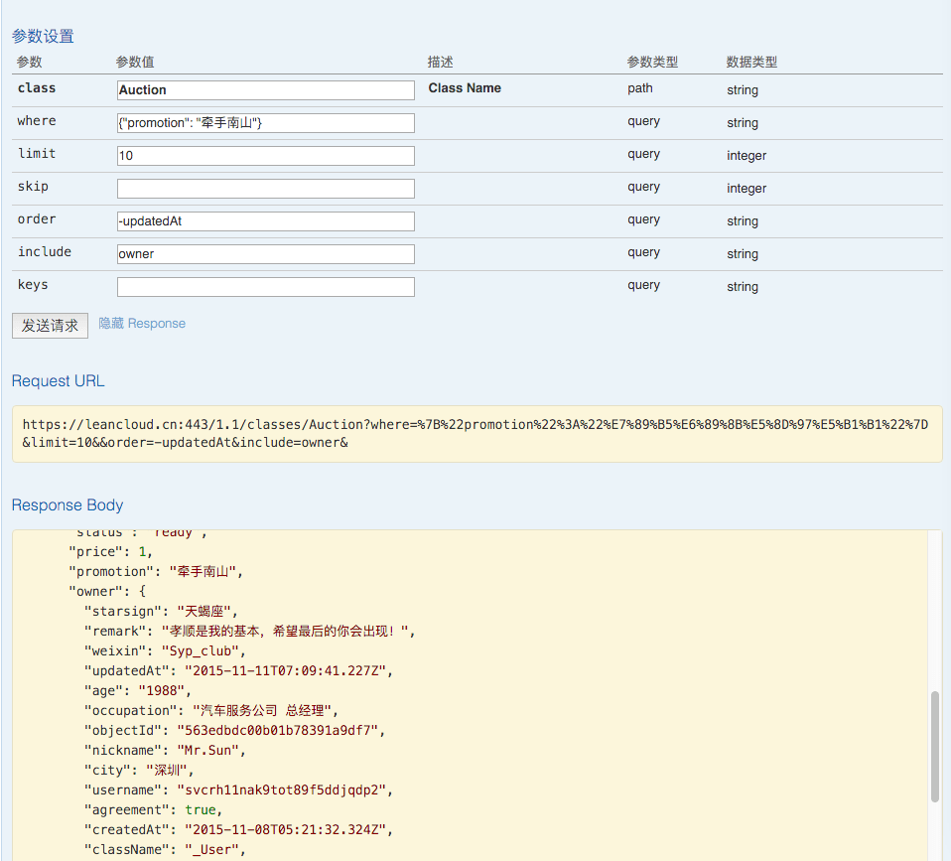Click the nickname value "Mr.Sun"
The height and width of the screenshot is (861, 951).
coord(208,751)
